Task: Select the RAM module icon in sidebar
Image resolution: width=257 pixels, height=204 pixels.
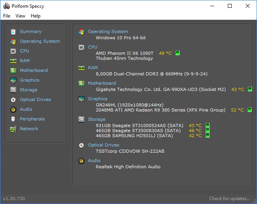Action: pos(13,61)
